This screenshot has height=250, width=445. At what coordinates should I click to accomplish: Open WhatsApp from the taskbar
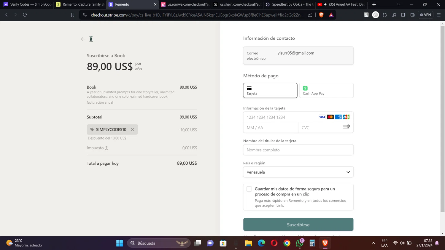tap(300, 243)
